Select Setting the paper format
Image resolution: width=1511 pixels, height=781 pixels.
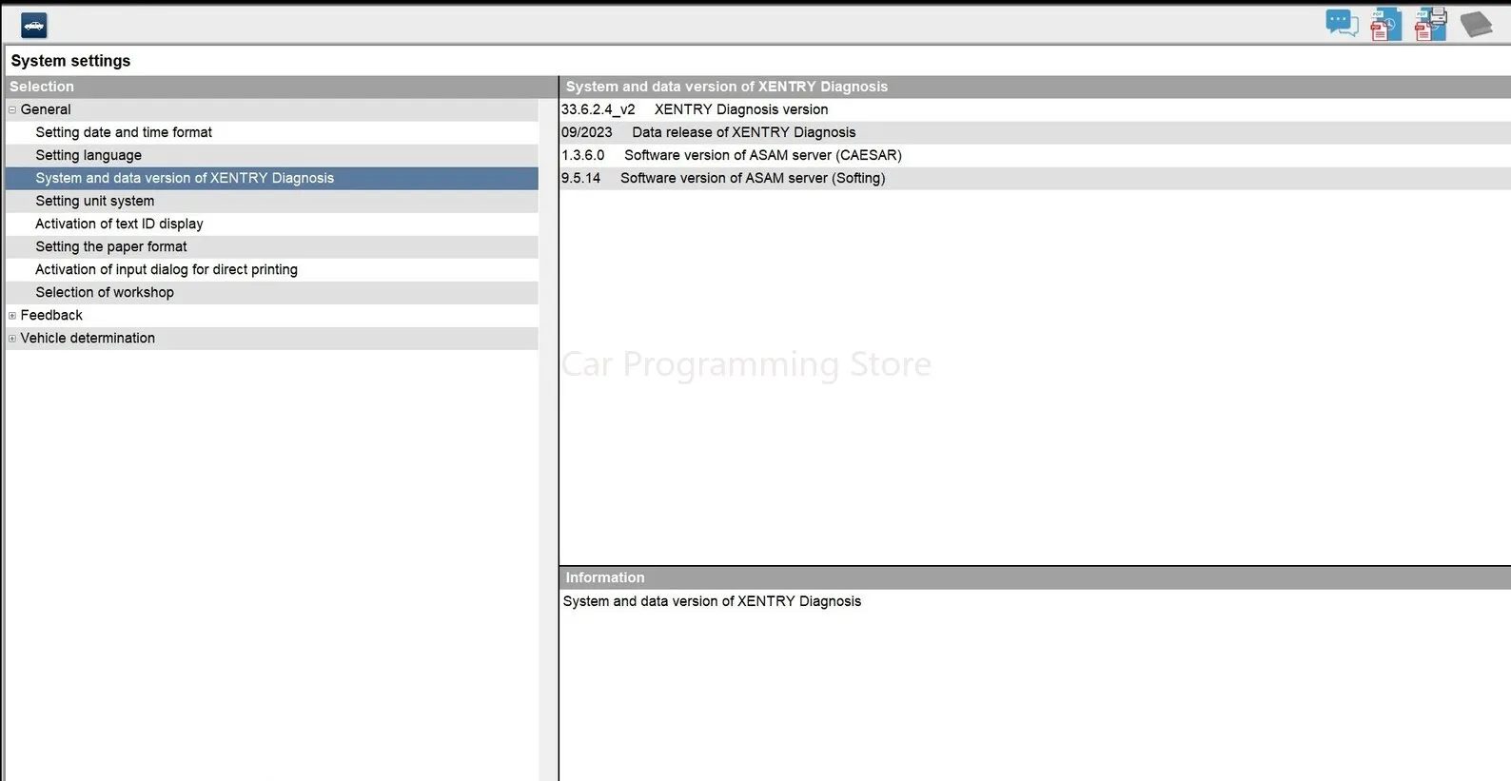pyautogui.click(x=272, y=246)
